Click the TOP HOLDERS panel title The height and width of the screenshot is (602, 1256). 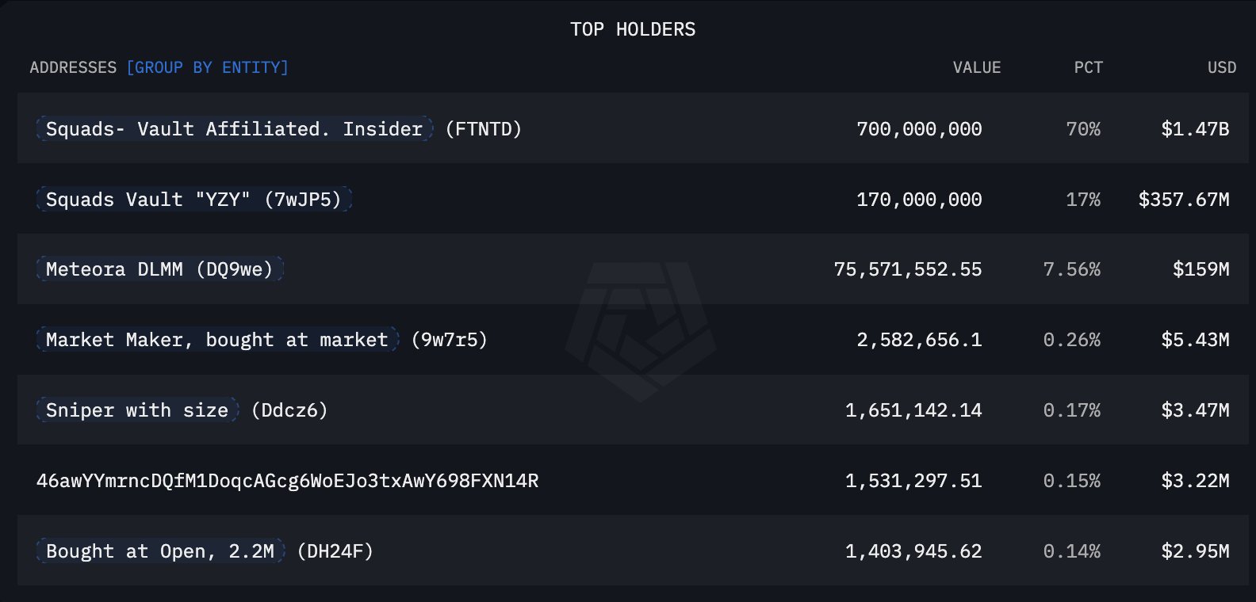[632, 30]
